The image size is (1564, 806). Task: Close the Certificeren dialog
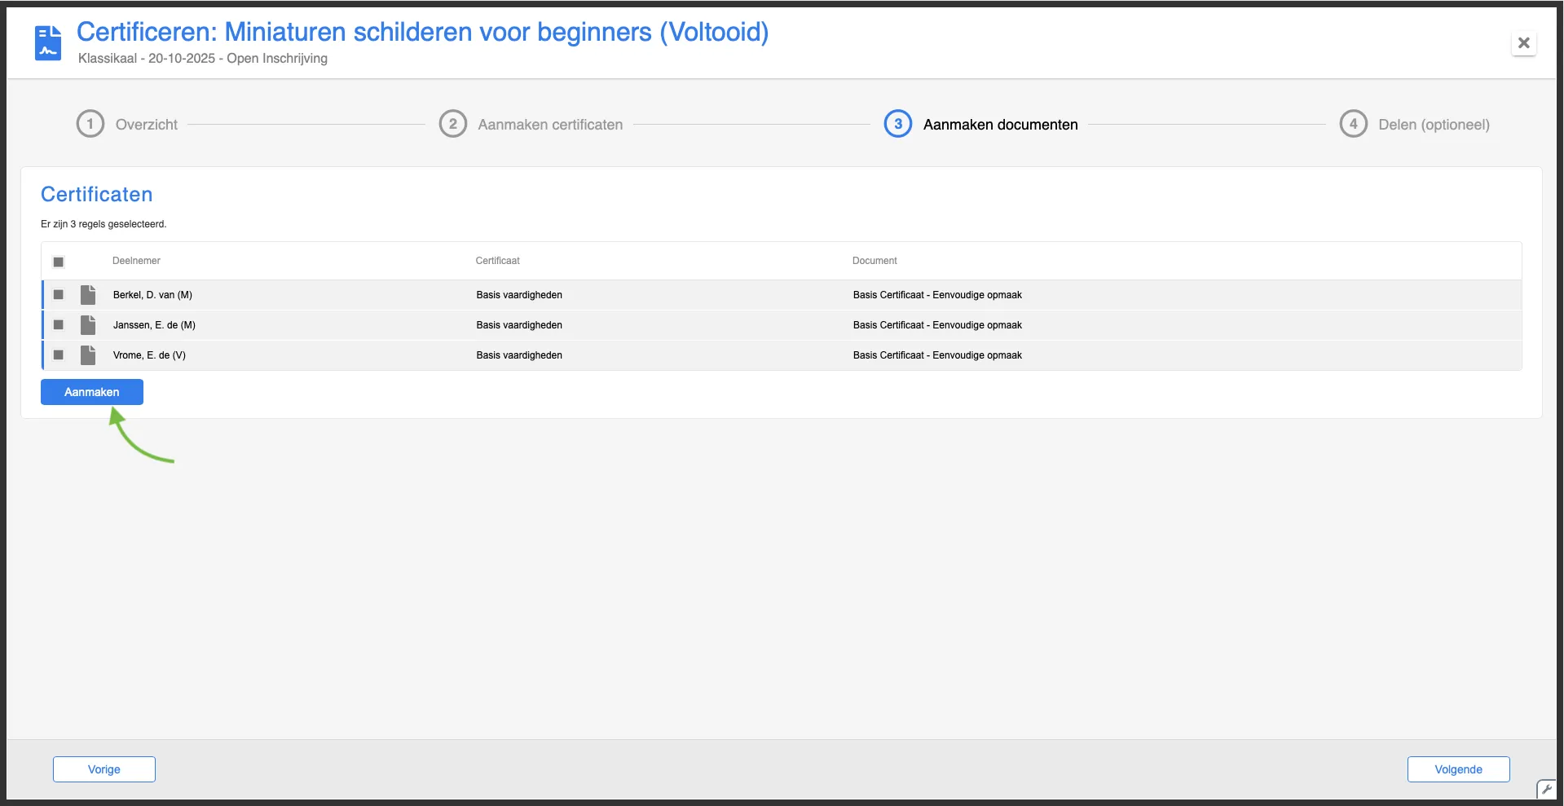[1523, 43]
